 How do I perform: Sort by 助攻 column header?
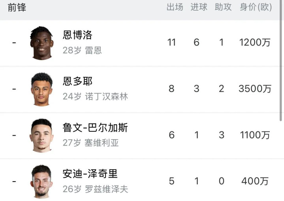pyautogui.click(x=223, y=7)
